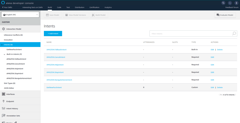This screenshot has height=123, width=240.
Task: Open GetNewFactIntent link in table
Action: click(x=54, y=87)
